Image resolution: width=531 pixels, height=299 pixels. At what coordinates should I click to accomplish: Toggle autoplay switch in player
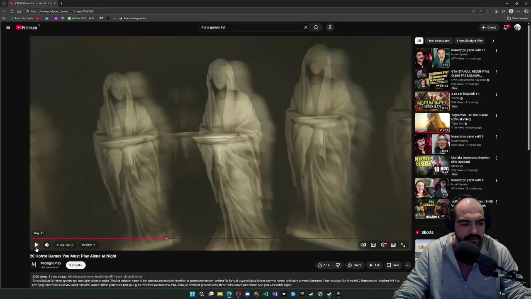click(x=363, y=245)
